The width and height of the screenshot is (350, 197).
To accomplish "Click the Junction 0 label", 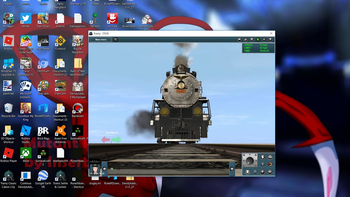I will (x=112, y=133).
